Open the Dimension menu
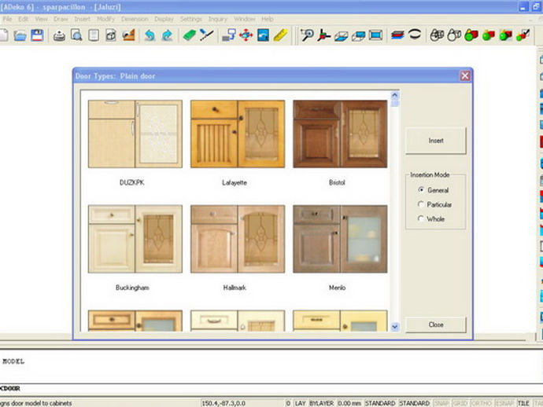Viewport: 543px width, 407px height. 135,19
